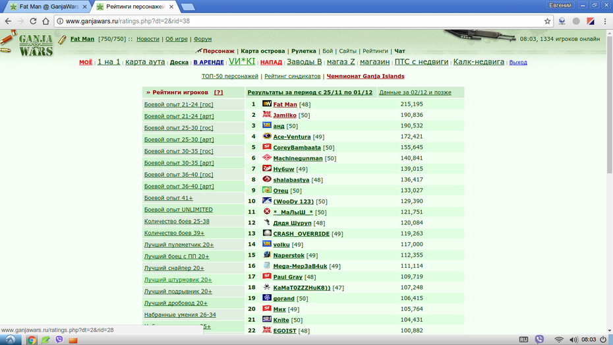The height and width of the screenshot is (345, 613).
Task: Open player Jamiiko profile
Action: tap(285, 115)
